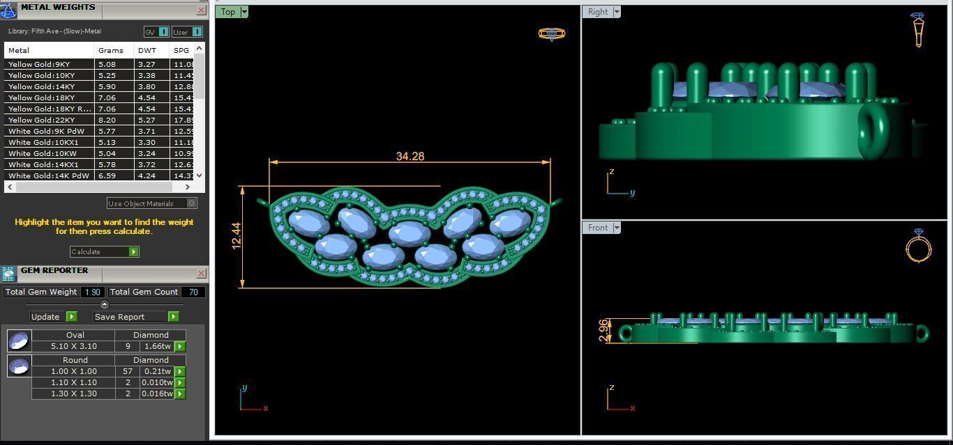Viewport: 953px width, 445px height.
Task: Select White Gold:10KW row
Action: pyautogui.click(x=99, y=153)
